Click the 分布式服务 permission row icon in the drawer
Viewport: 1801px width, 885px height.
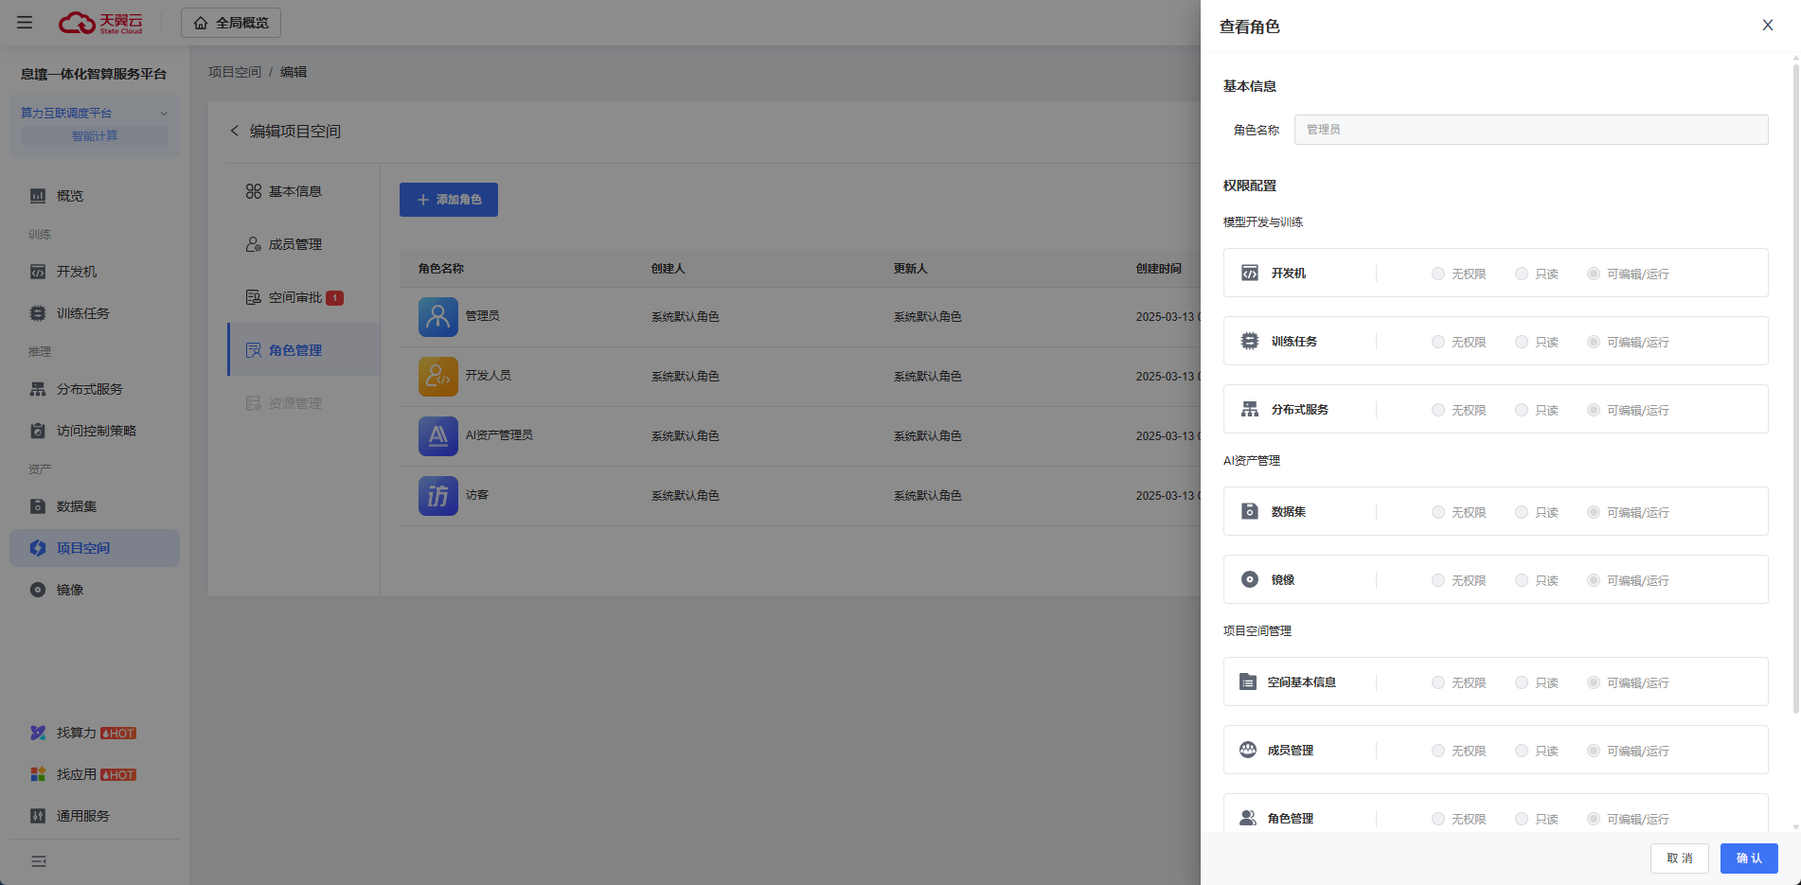coord(1250,409)
